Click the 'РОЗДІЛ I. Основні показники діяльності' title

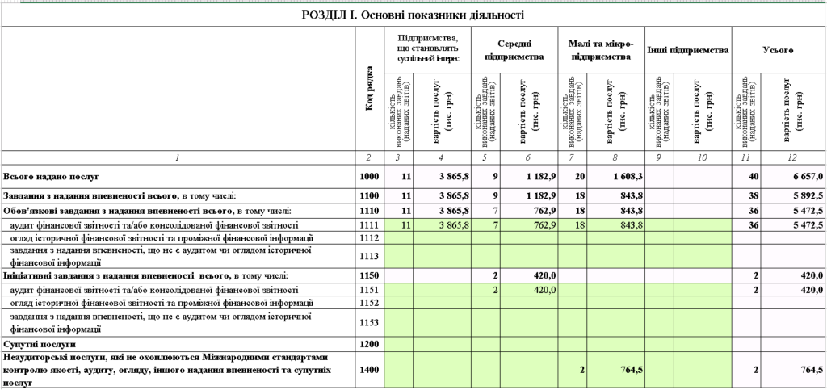click(x=413, y=15)
